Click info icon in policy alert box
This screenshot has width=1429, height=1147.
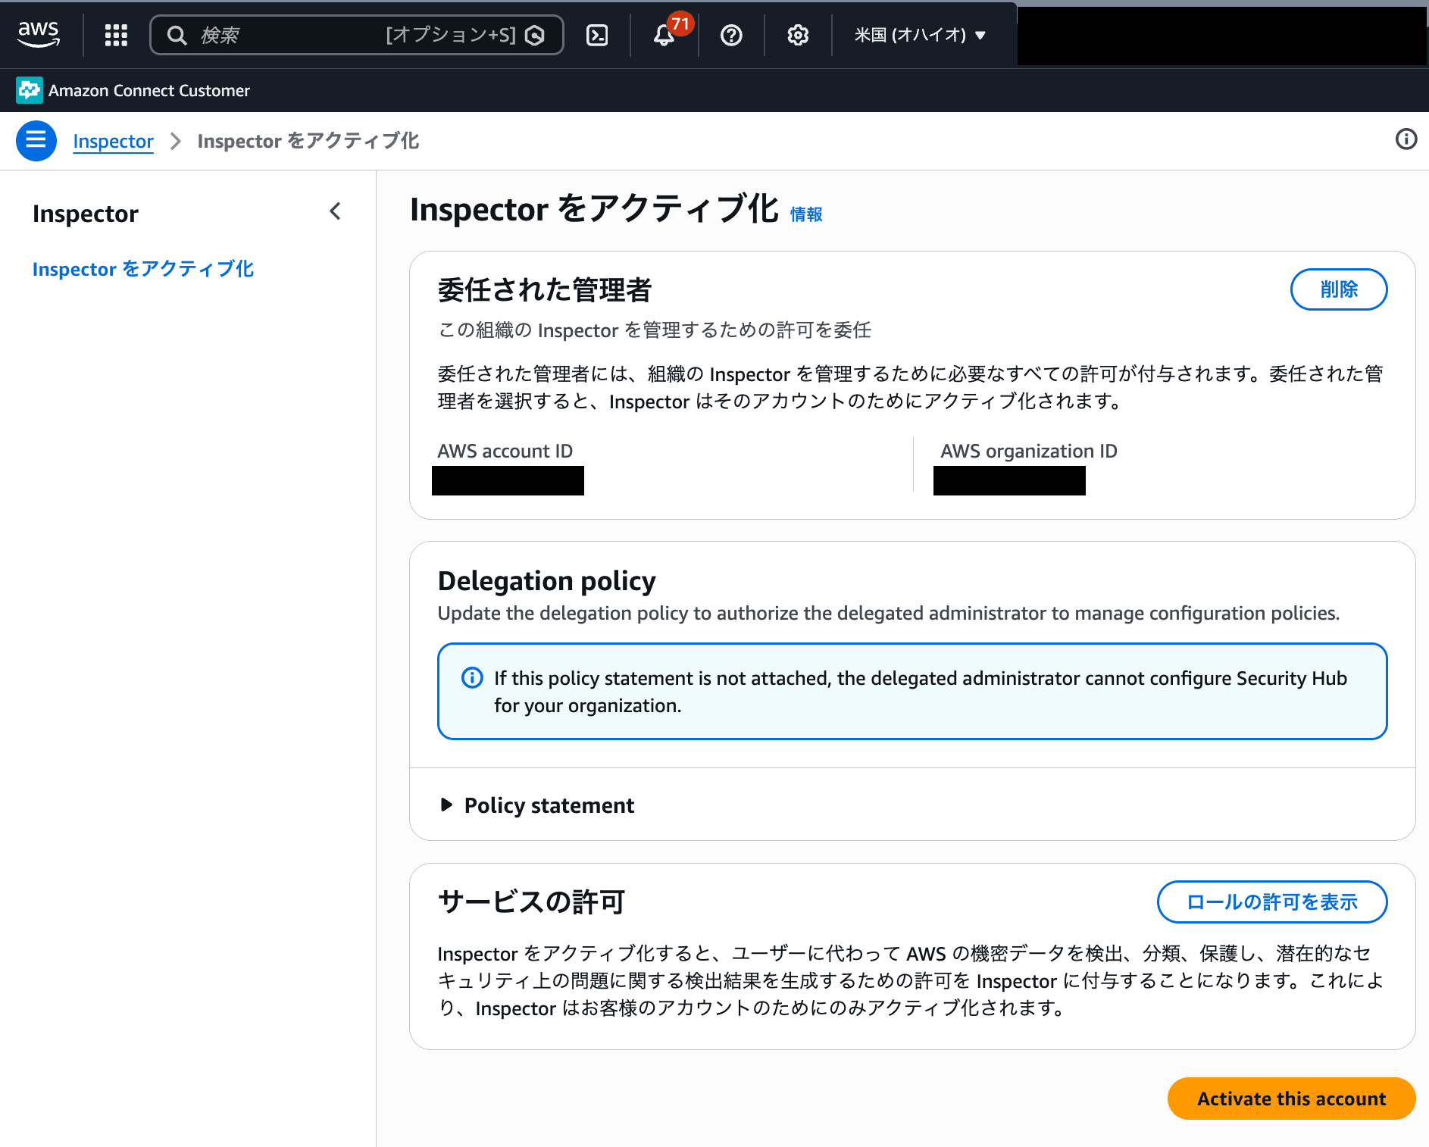coord(472,677)
